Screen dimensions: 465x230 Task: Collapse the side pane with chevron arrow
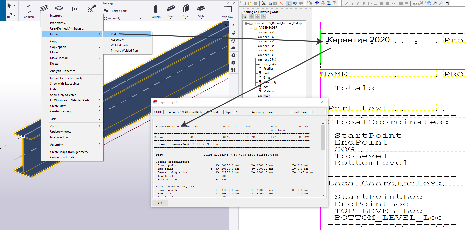[x=233, y=25]
